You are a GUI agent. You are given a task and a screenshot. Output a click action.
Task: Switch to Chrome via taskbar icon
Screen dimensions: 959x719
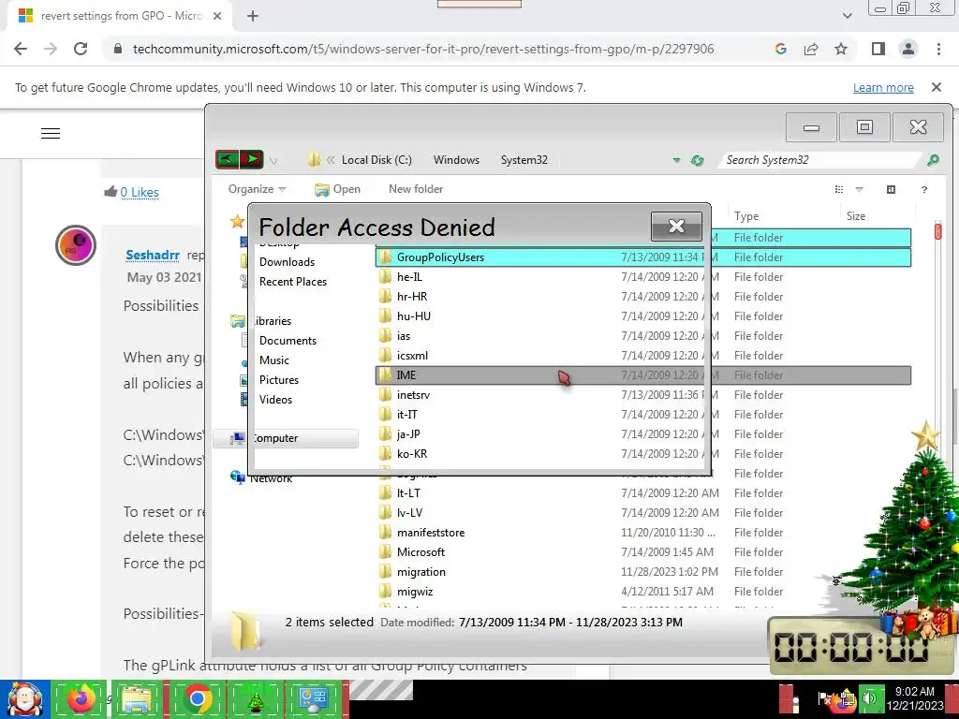[x=197, y=699]
